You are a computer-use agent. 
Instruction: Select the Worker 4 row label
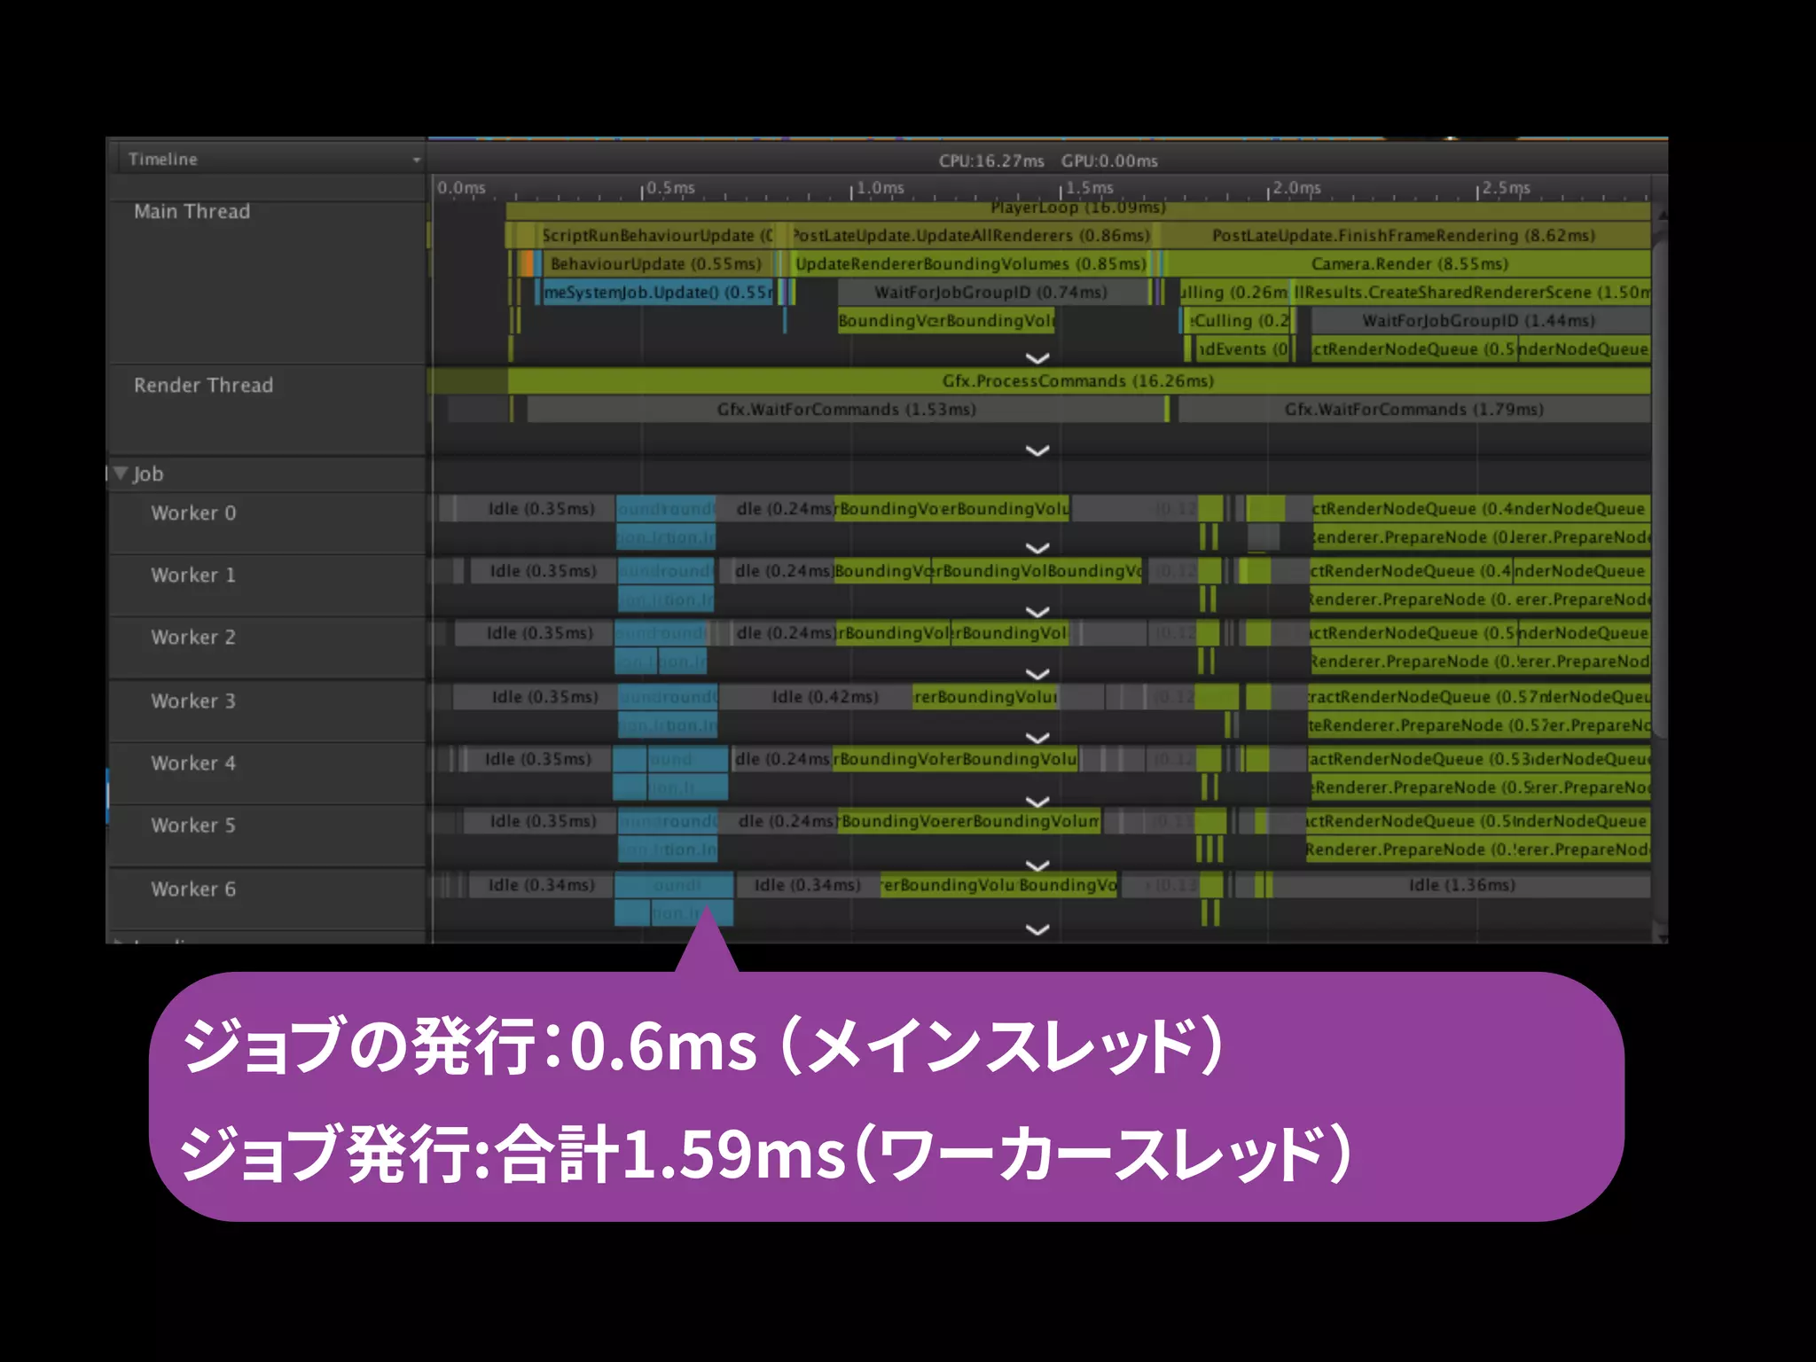193,763
